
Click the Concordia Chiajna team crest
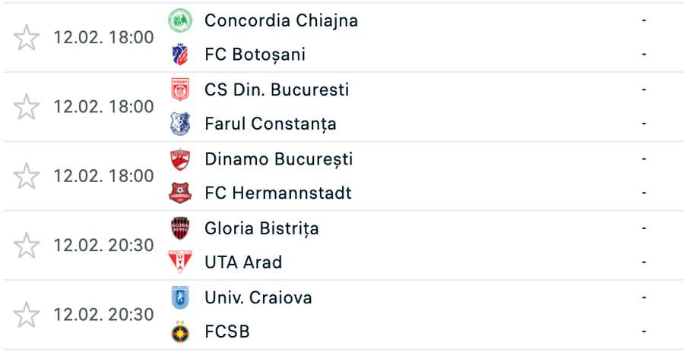point(180,20)
